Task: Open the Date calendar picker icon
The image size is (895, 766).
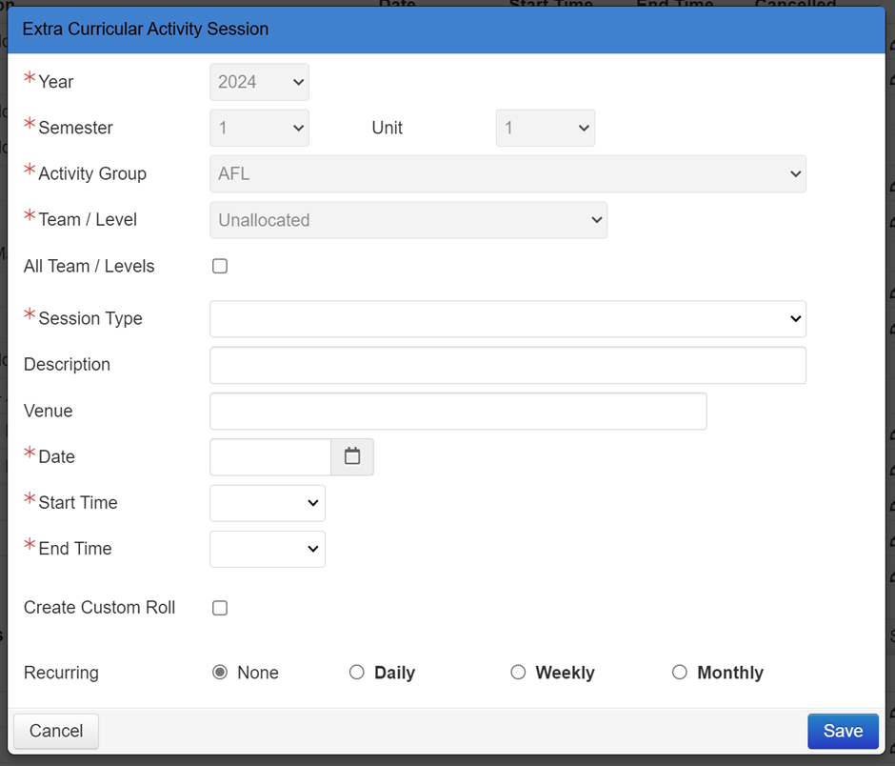Action: coord(352,456)
